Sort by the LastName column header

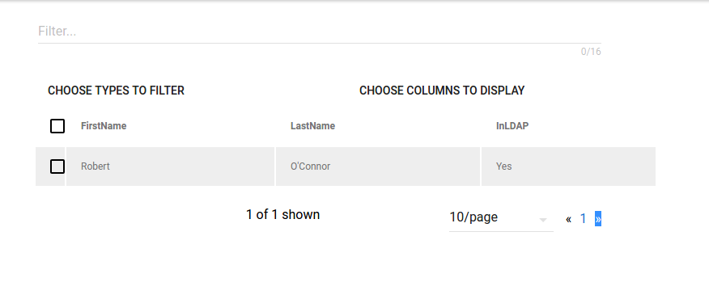click(313, 126)
